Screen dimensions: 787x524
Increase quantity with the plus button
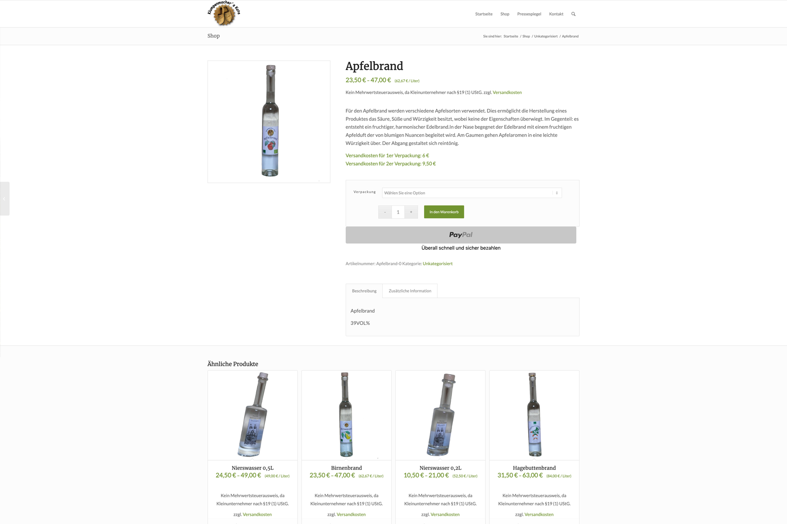tap(411, 212)
